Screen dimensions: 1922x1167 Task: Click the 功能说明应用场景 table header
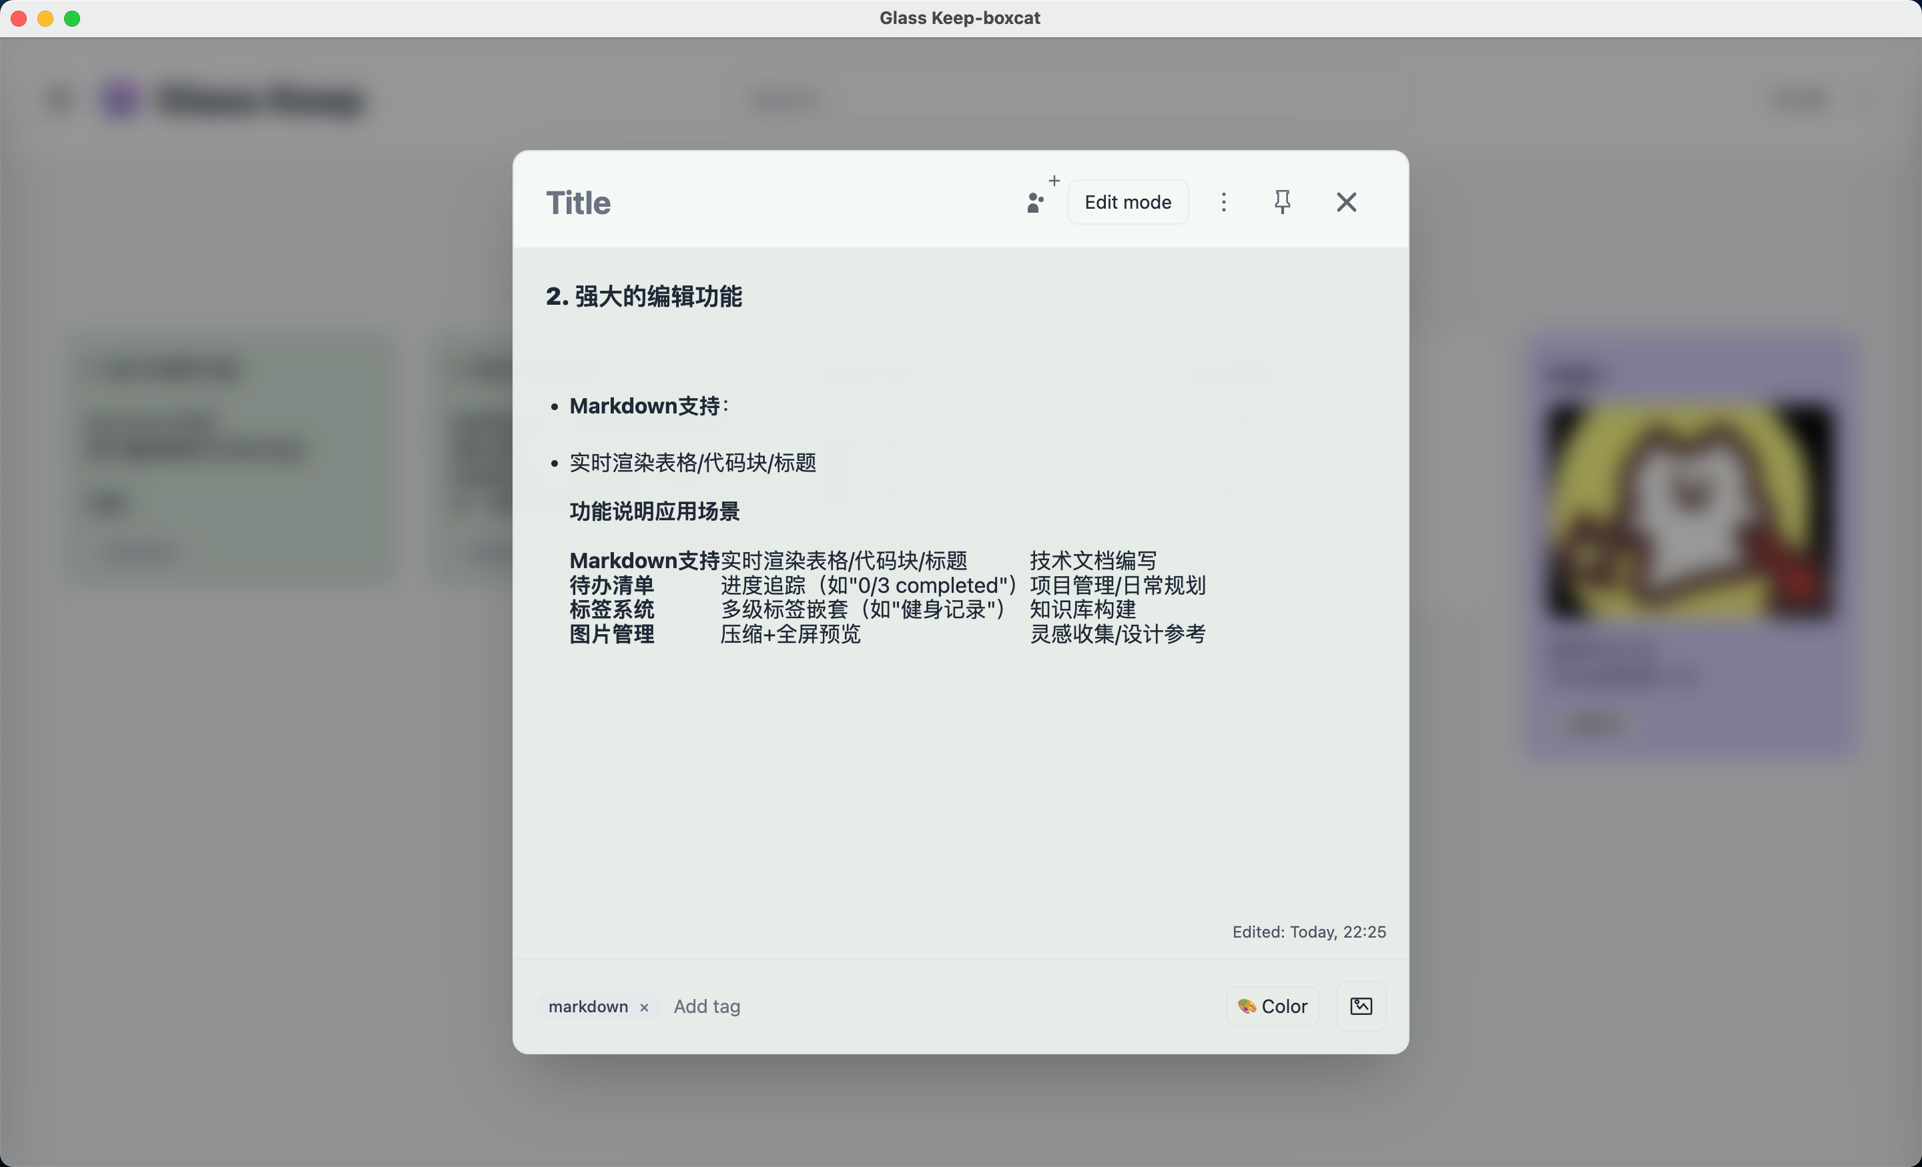655,511
